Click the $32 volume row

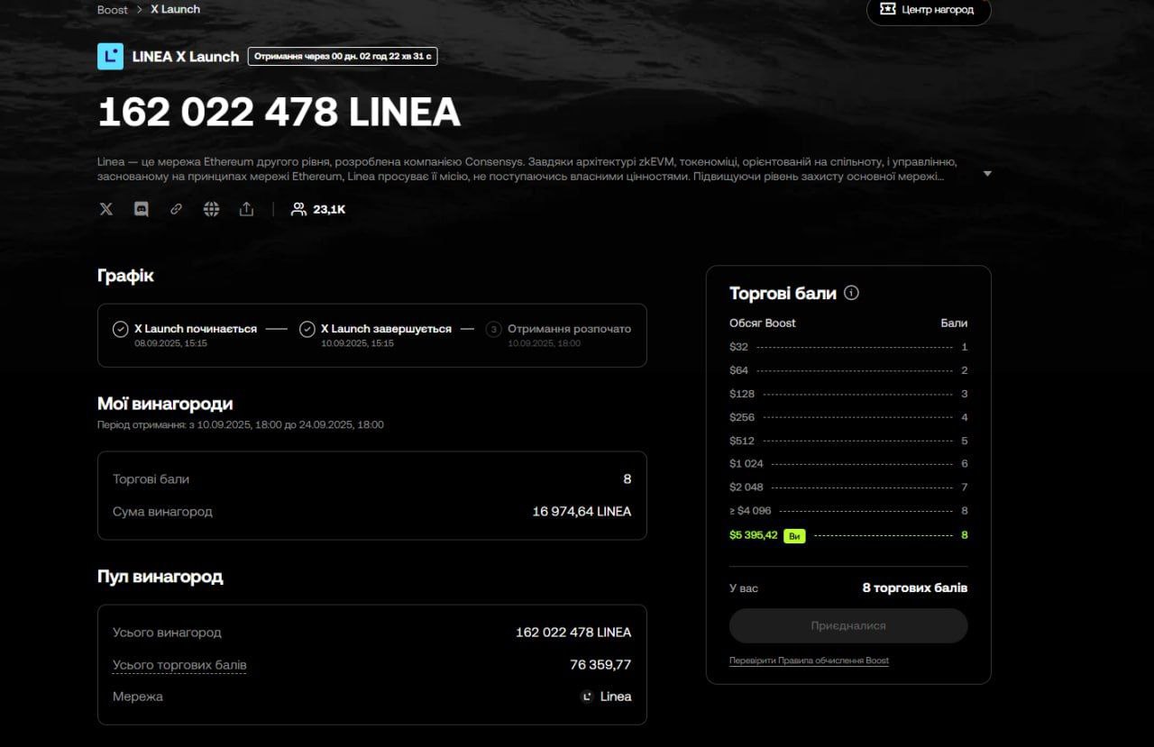pyautogui.click(x=848, y=347)
